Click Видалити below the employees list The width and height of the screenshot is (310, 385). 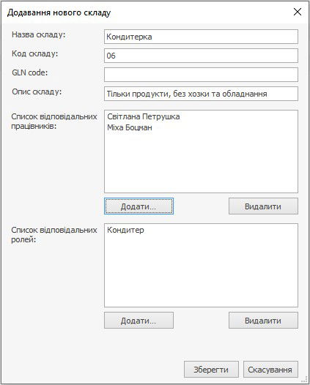[x=263, y=206]
